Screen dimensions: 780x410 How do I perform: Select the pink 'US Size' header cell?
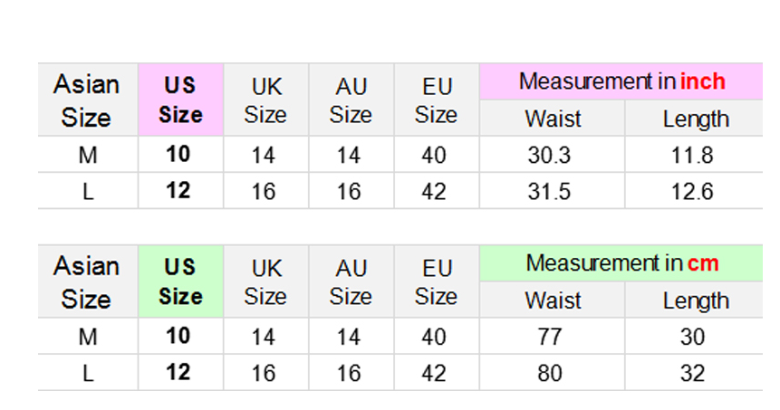(x=180, y=100)
